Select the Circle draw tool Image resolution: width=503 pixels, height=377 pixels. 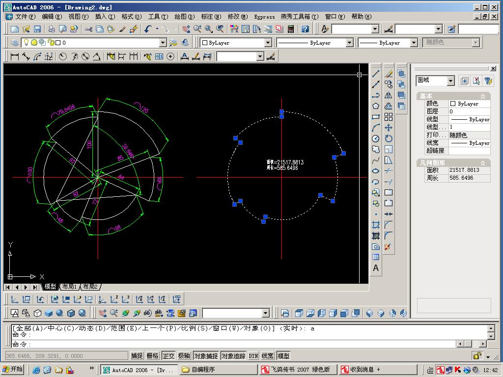tap(376, 138)
